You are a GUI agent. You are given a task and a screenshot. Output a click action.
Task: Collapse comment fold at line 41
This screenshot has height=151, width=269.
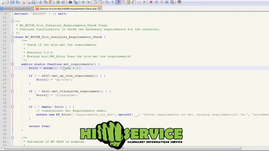(12, 138)
